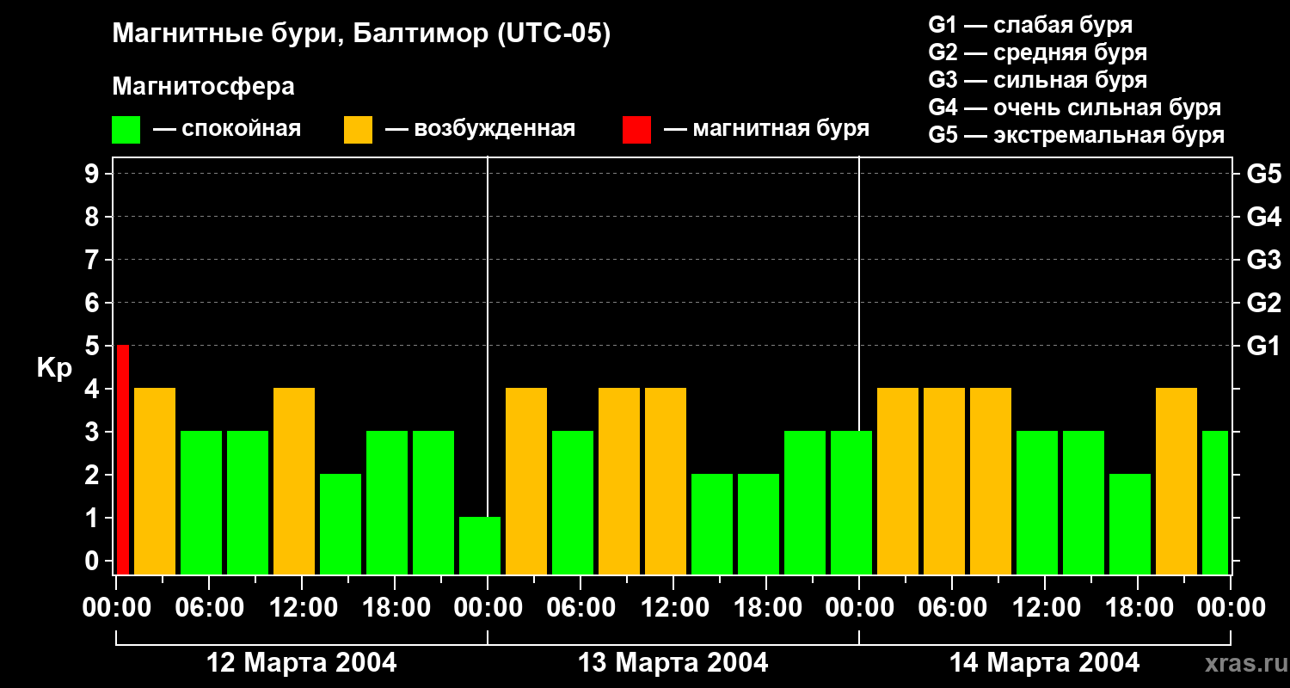Click the 'G5 — экстремальная буря' legend entry
The width and height of the screenshot is (1290, 688).
pos(1076,135)
